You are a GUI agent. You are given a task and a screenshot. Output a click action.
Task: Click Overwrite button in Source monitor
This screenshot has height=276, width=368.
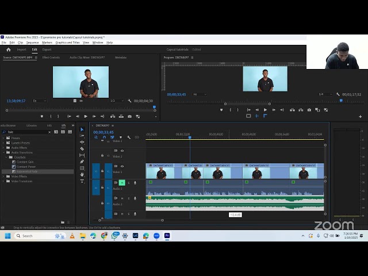click(x=121, y=116)
